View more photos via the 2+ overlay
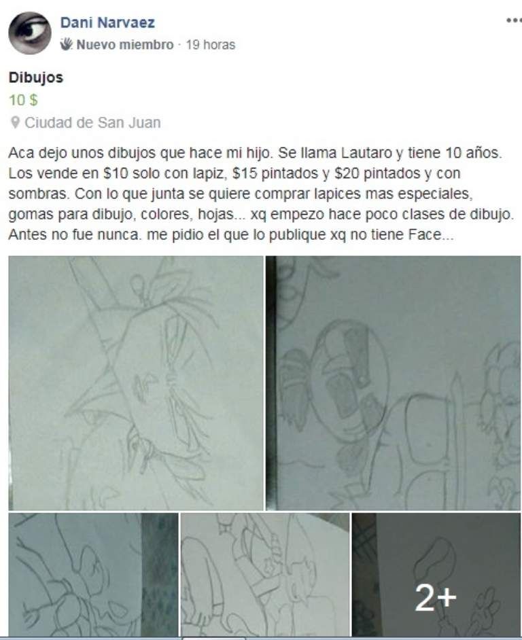The image size is (522, 640). [x=436, y=574]
